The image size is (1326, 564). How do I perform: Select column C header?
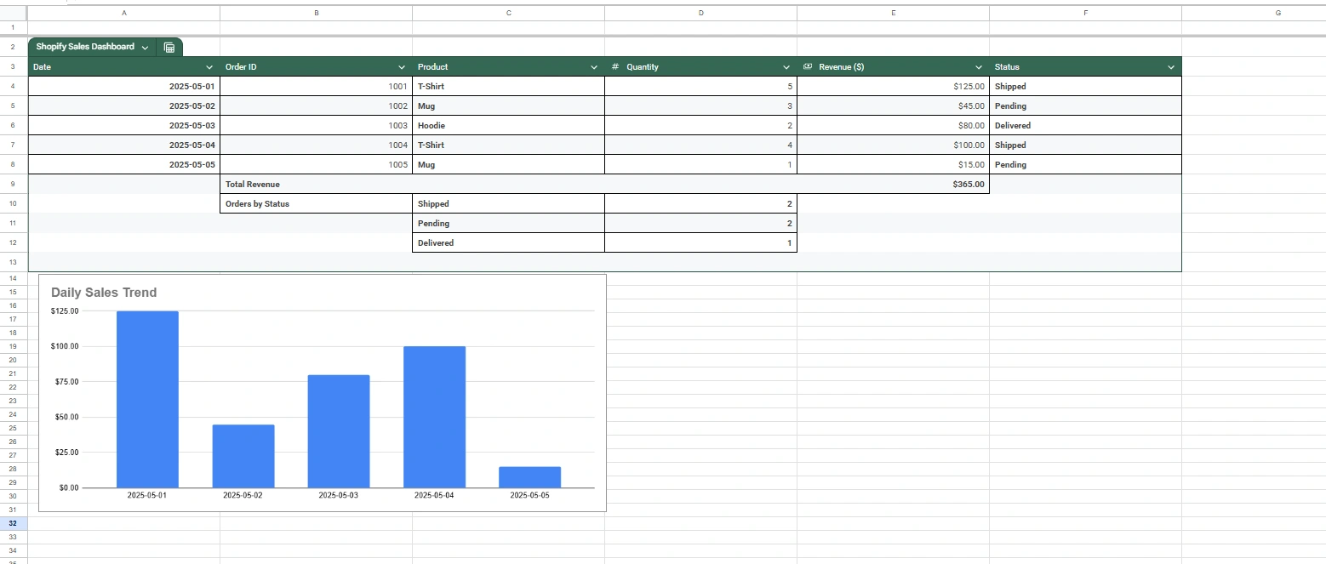coord(508,13)
